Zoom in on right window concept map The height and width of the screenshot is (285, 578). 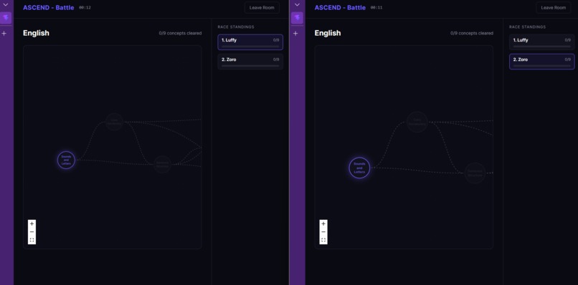(323, 224)
